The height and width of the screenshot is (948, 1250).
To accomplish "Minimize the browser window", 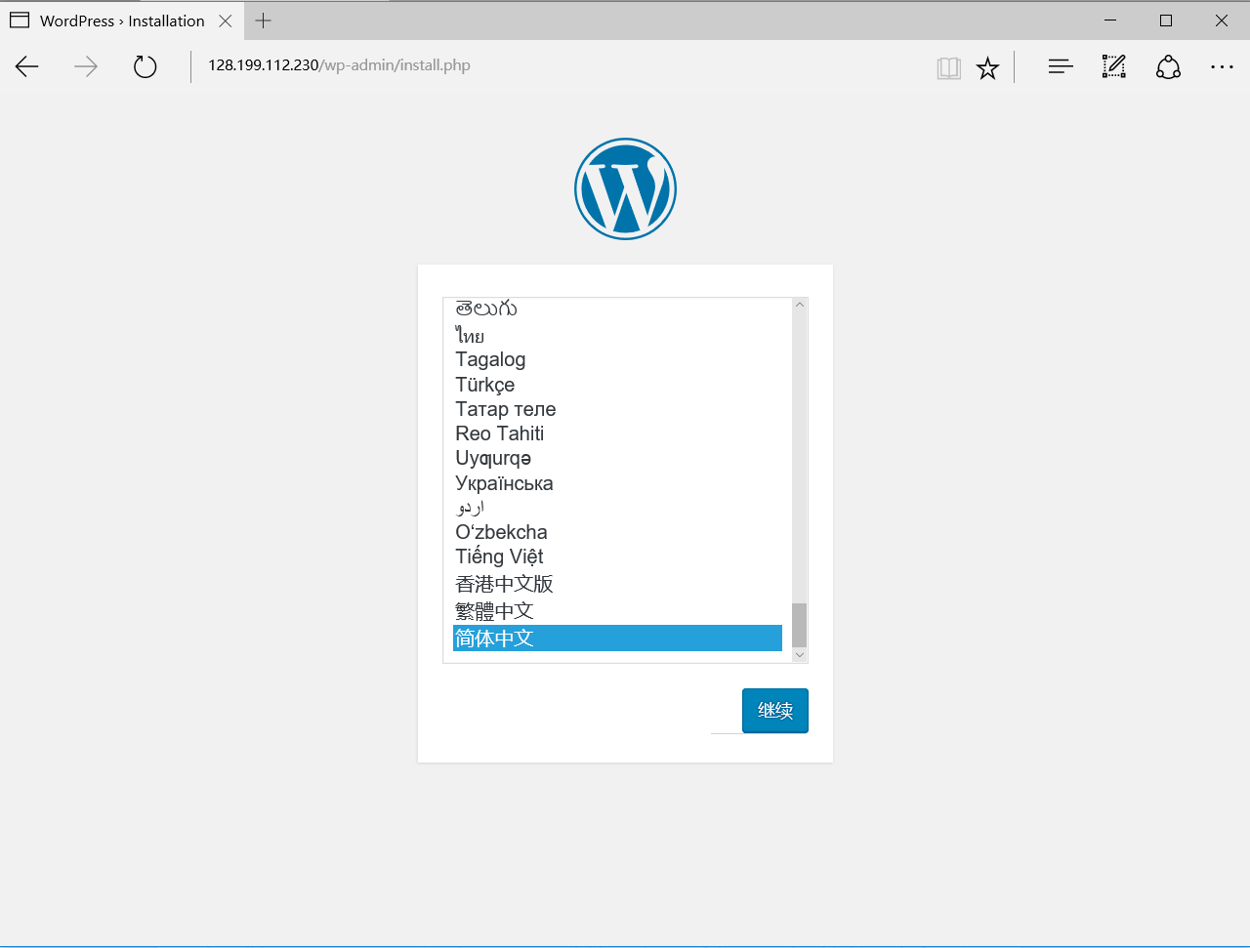I will tap(1110, 21).
